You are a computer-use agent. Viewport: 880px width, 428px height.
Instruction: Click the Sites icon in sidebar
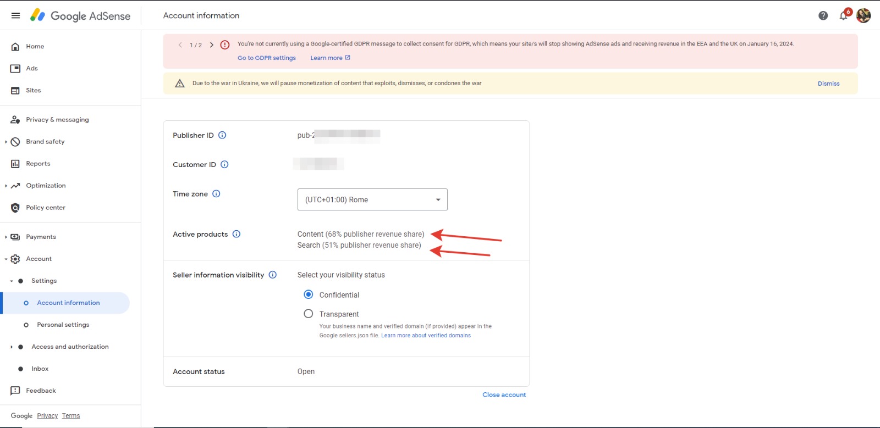15,91
